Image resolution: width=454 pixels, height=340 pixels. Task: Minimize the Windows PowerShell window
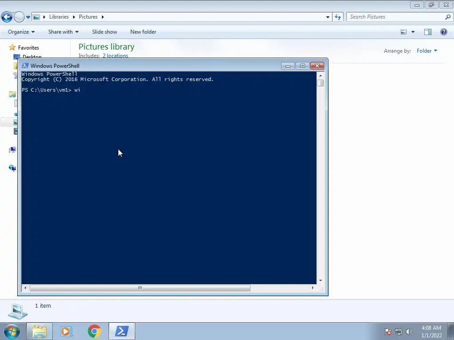coord(288,66)
